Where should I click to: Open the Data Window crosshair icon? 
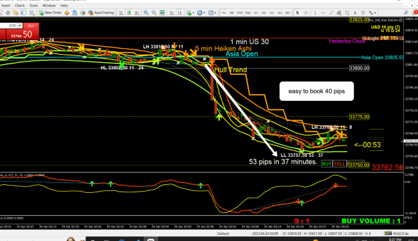8,13
